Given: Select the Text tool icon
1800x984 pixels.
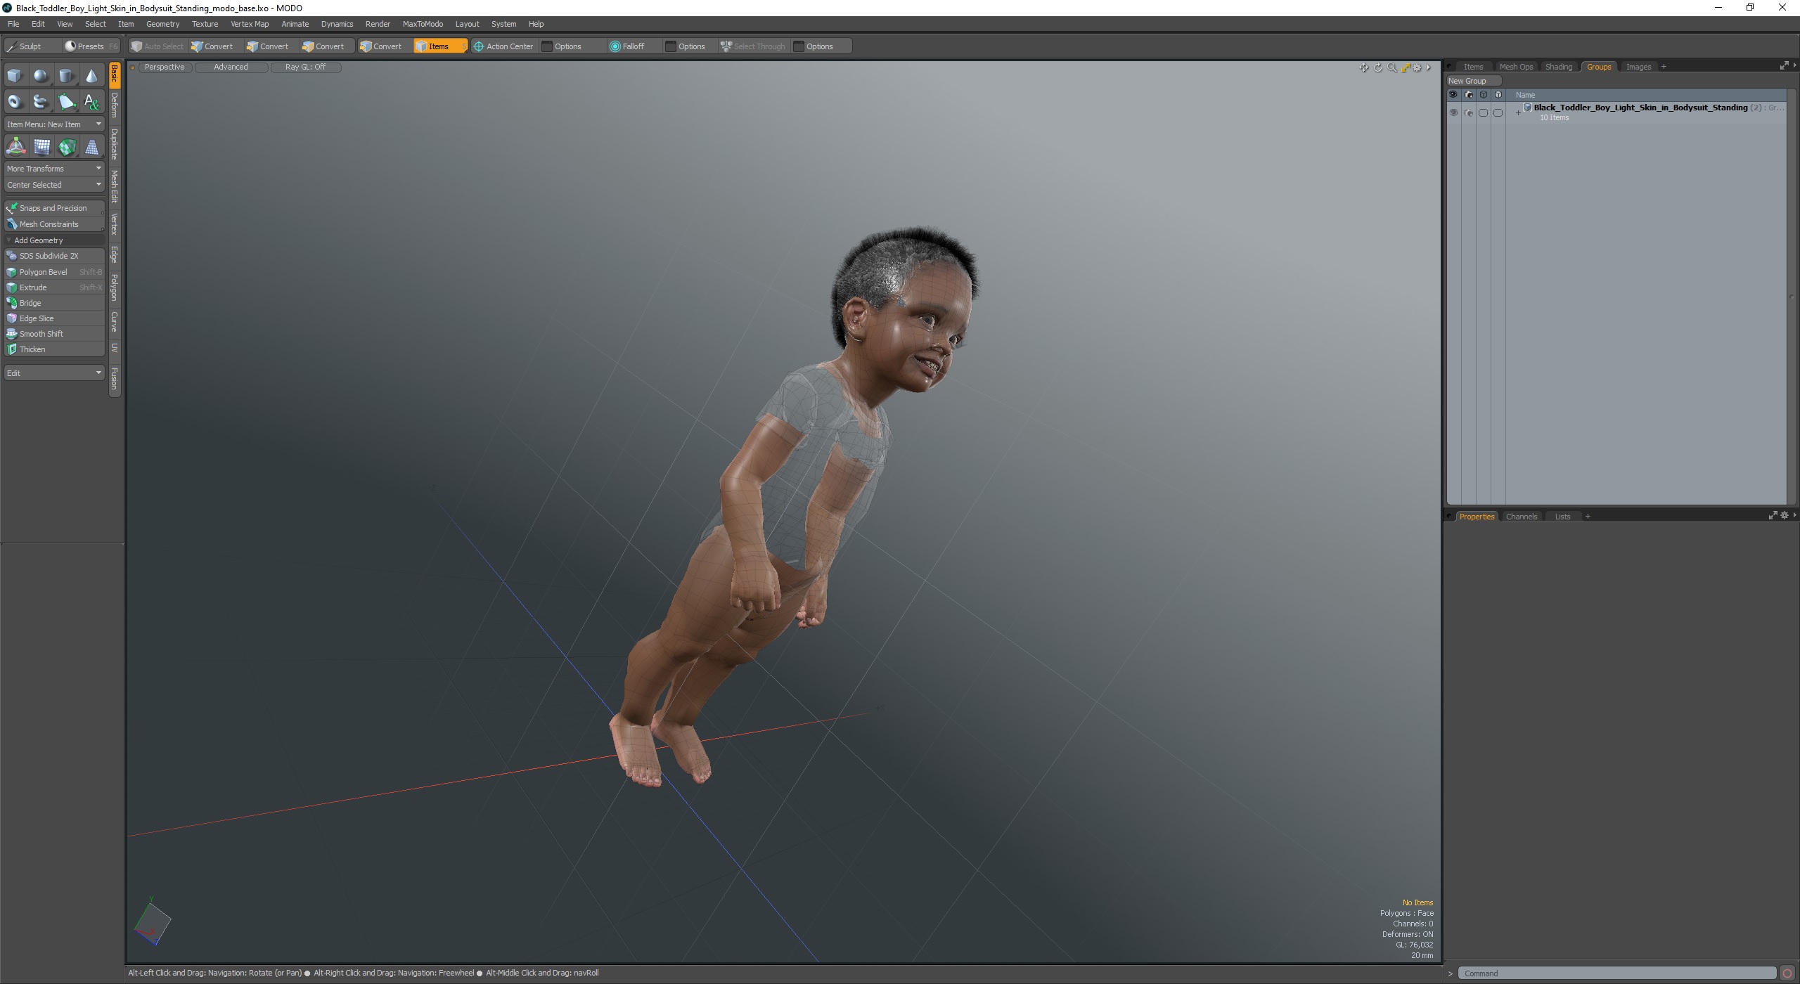Looking at the screenshot, I should [91, 102].
